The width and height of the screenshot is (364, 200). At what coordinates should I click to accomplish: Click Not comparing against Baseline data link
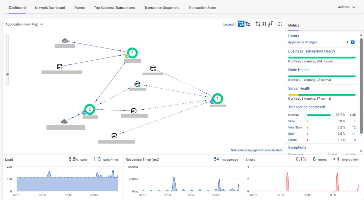coord(256,150)
